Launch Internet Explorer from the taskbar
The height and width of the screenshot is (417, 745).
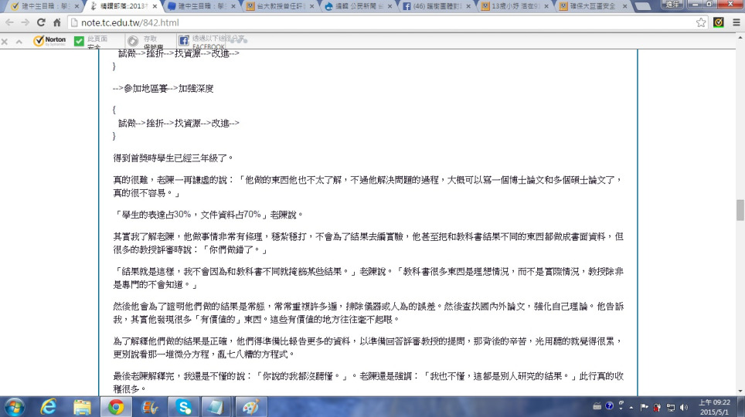(x=49, y=406)
